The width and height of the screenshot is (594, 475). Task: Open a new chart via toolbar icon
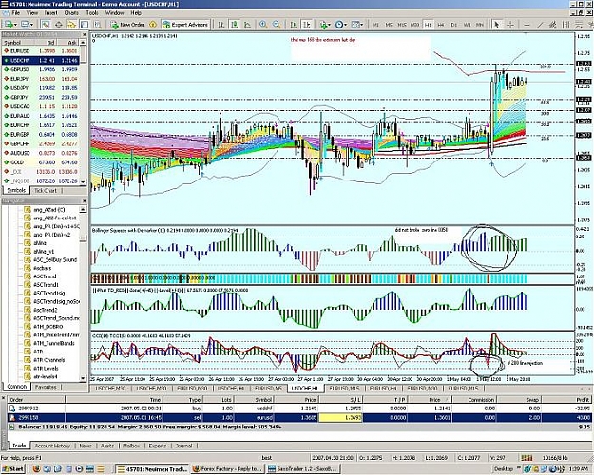(9, 25)
